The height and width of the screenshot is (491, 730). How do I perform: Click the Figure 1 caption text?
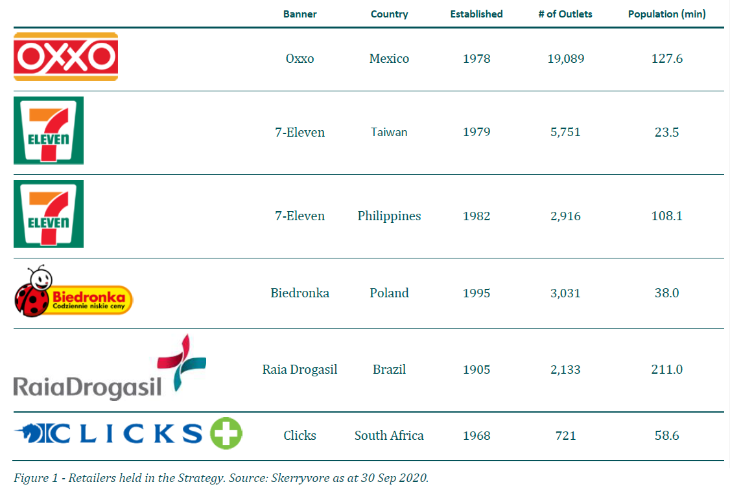pos(221,478)
